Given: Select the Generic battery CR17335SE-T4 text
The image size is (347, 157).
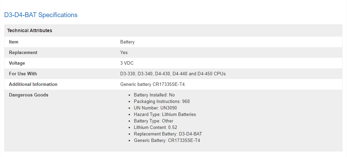Looking at the screenshot, I should coord(153,84).
